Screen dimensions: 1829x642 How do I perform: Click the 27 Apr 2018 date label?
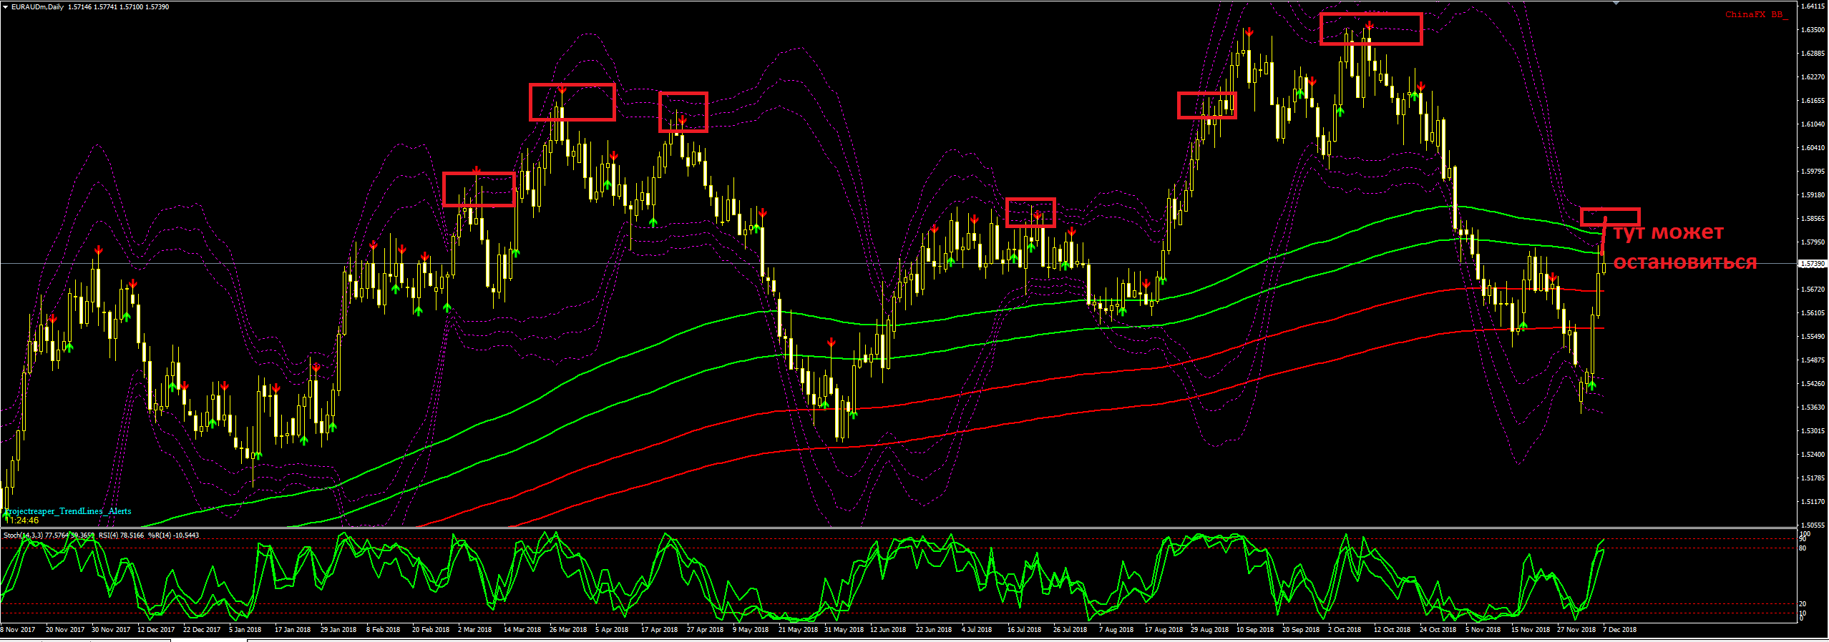[705, 630]
